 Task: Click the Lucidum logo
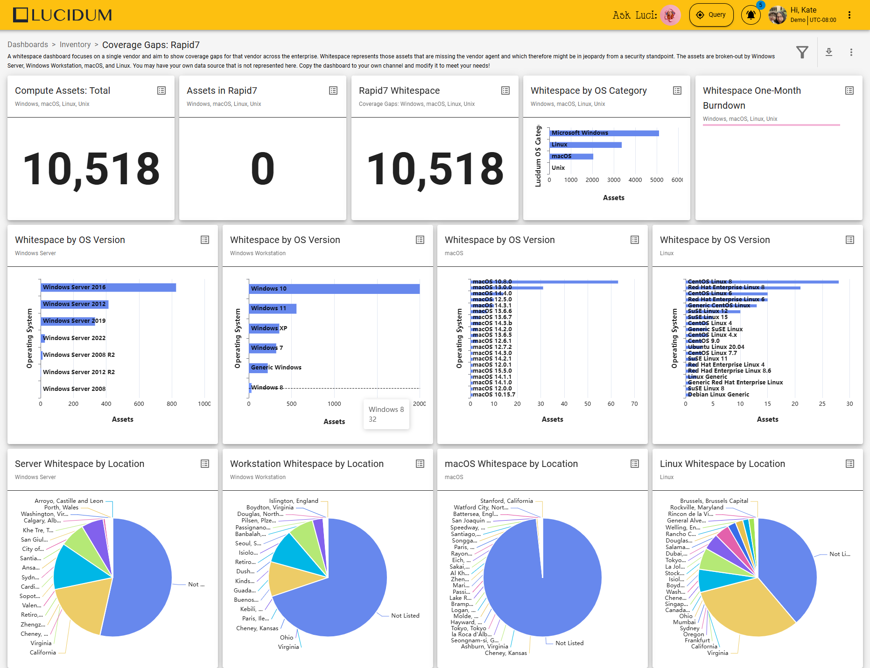63,15
